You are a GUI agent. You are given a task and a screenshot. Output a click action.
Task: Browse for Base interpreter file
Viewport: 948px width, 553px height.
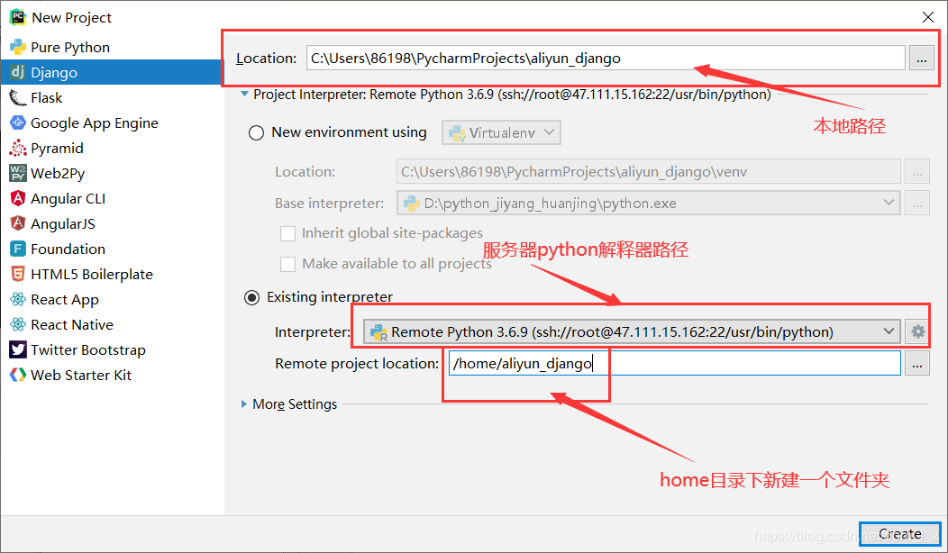click(x=917, y=203)
